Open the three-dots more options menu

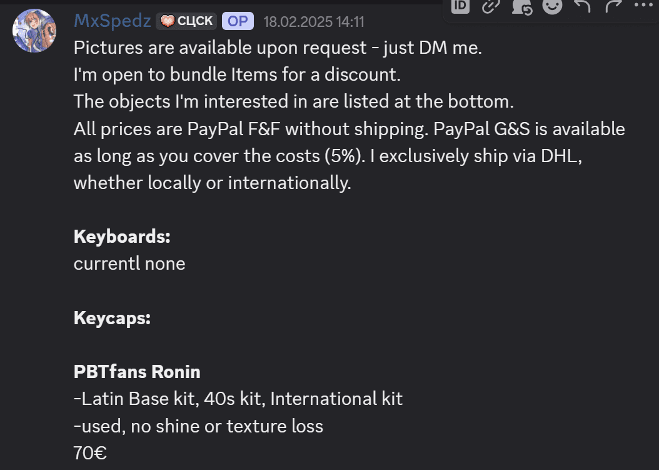tap(642, 6)
